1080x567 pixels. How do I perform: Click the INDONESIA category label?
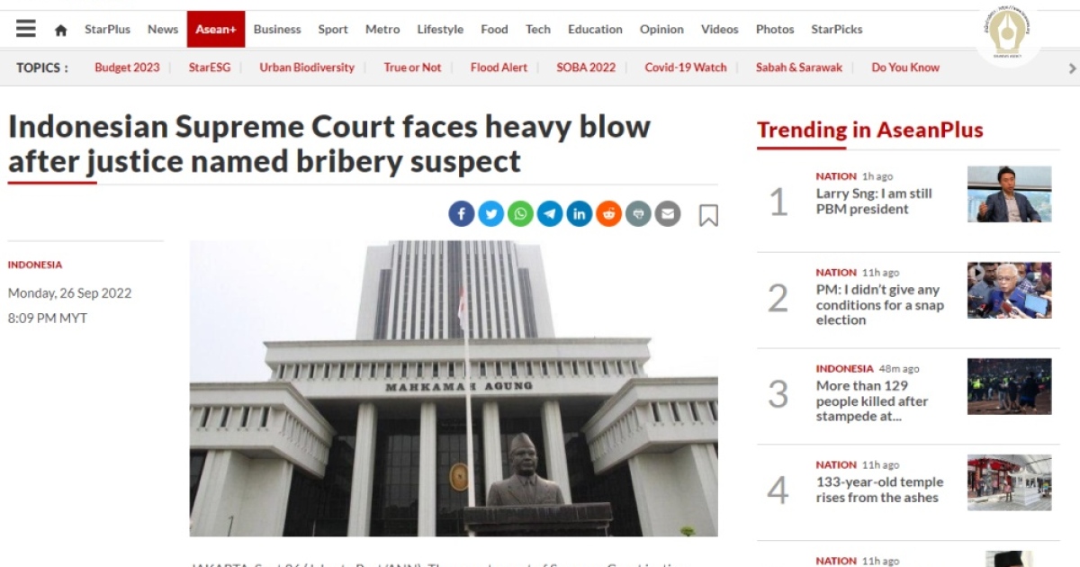point(35,265)
